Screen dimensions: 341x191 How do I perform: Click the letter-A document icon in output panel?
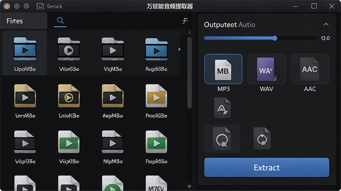(222, 108)
